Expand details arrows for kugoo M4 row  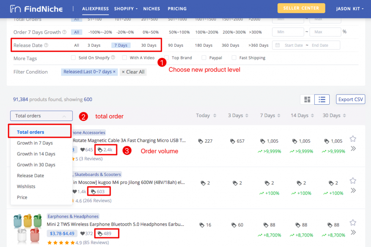[x=353, y=191]
